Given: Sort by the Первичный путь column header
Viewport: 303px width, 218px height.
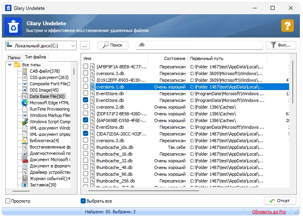Looking at the screenshot, I should coord(227,58).
